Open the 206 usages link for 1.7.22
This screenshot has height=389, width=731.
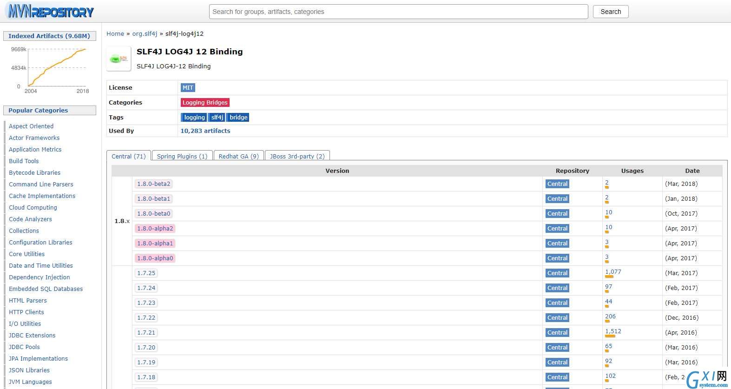pos(610,316)
